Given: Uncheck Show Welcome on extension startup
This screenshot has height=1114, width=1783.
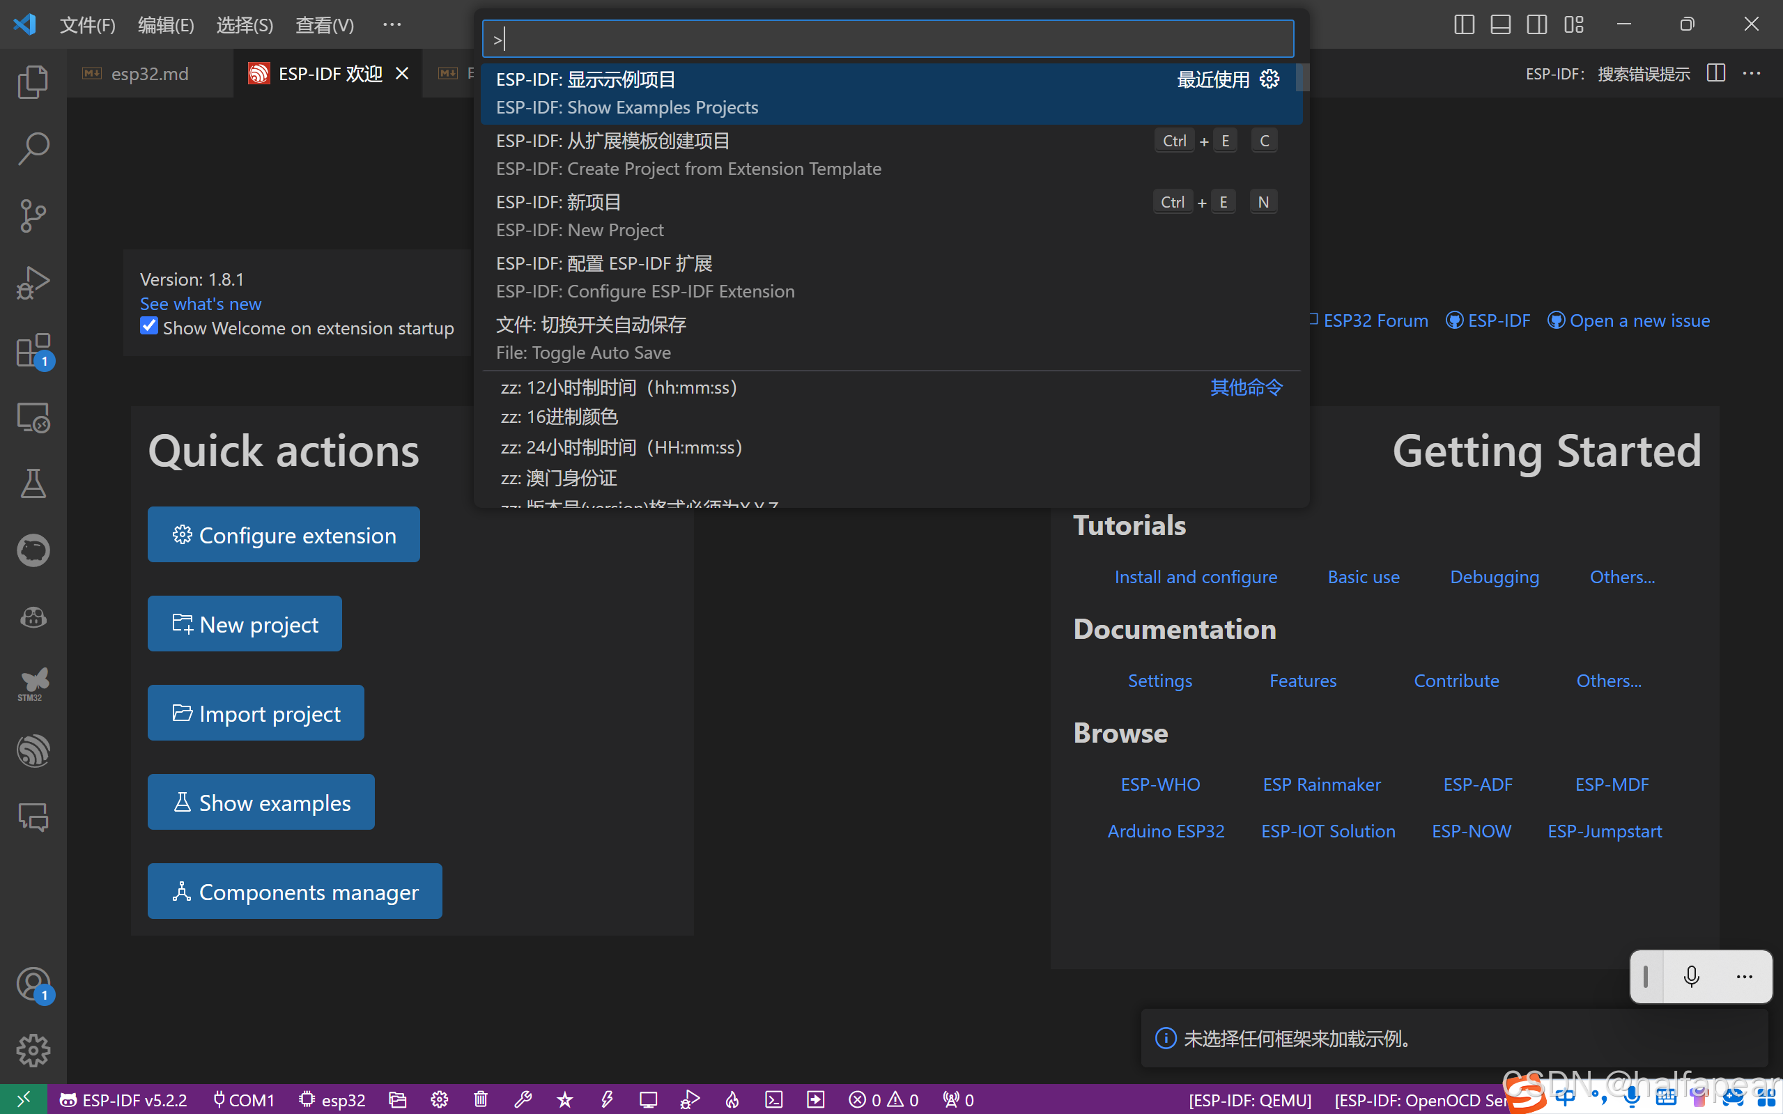Looking at the screenshot, I should [x=149, y=326].
